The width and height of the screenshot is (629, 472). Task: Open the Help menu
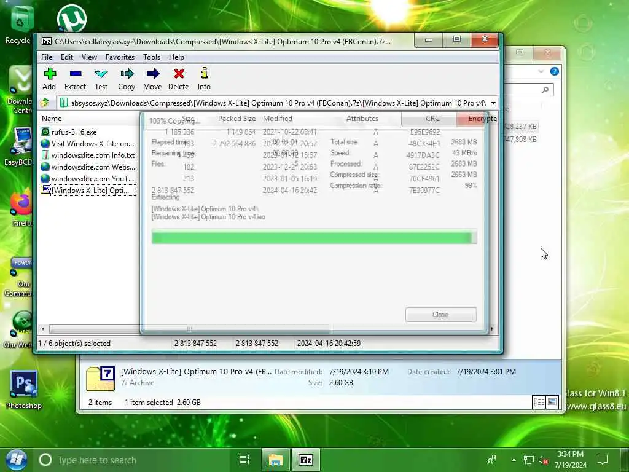[176, 57]
